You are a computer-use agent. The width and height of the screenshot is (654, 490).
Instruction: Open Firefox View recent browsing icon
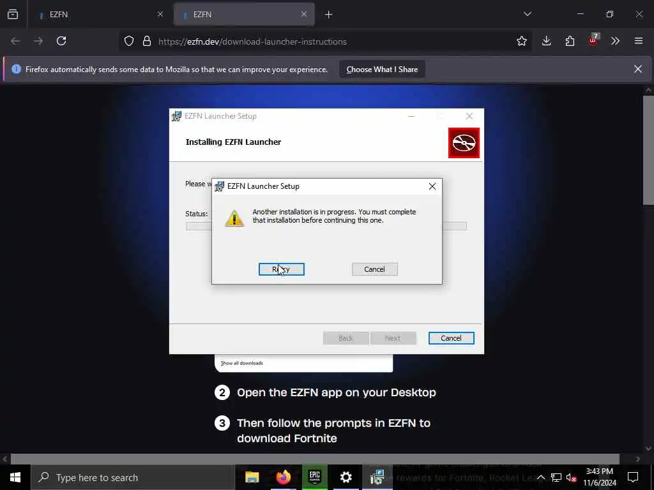(13, 14)
